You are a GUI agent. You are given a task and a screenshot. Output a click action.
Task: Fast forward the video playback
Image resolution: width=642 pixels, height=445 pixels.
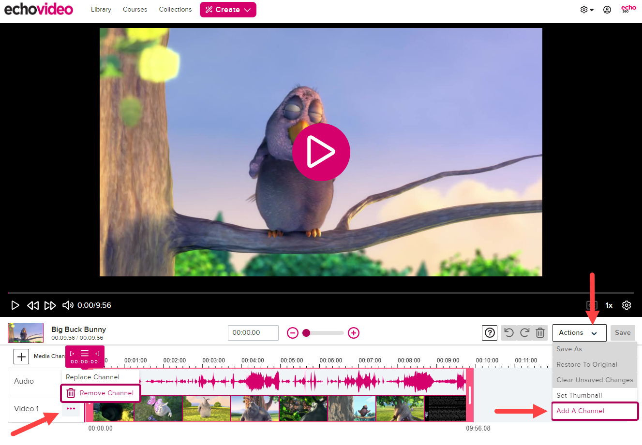50,305
